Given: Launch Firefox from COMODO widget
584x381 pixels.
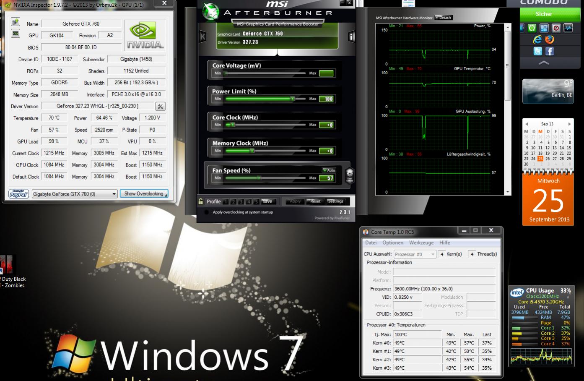Looking at the screenshot, I should (549, 39).
